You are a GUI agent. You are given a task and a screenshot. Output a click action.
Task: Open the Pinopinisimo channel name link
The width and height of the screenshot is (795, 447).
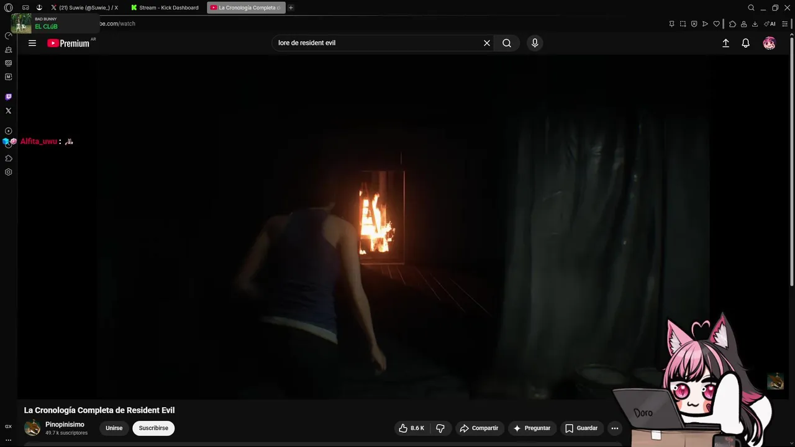(x=65, y=425)
